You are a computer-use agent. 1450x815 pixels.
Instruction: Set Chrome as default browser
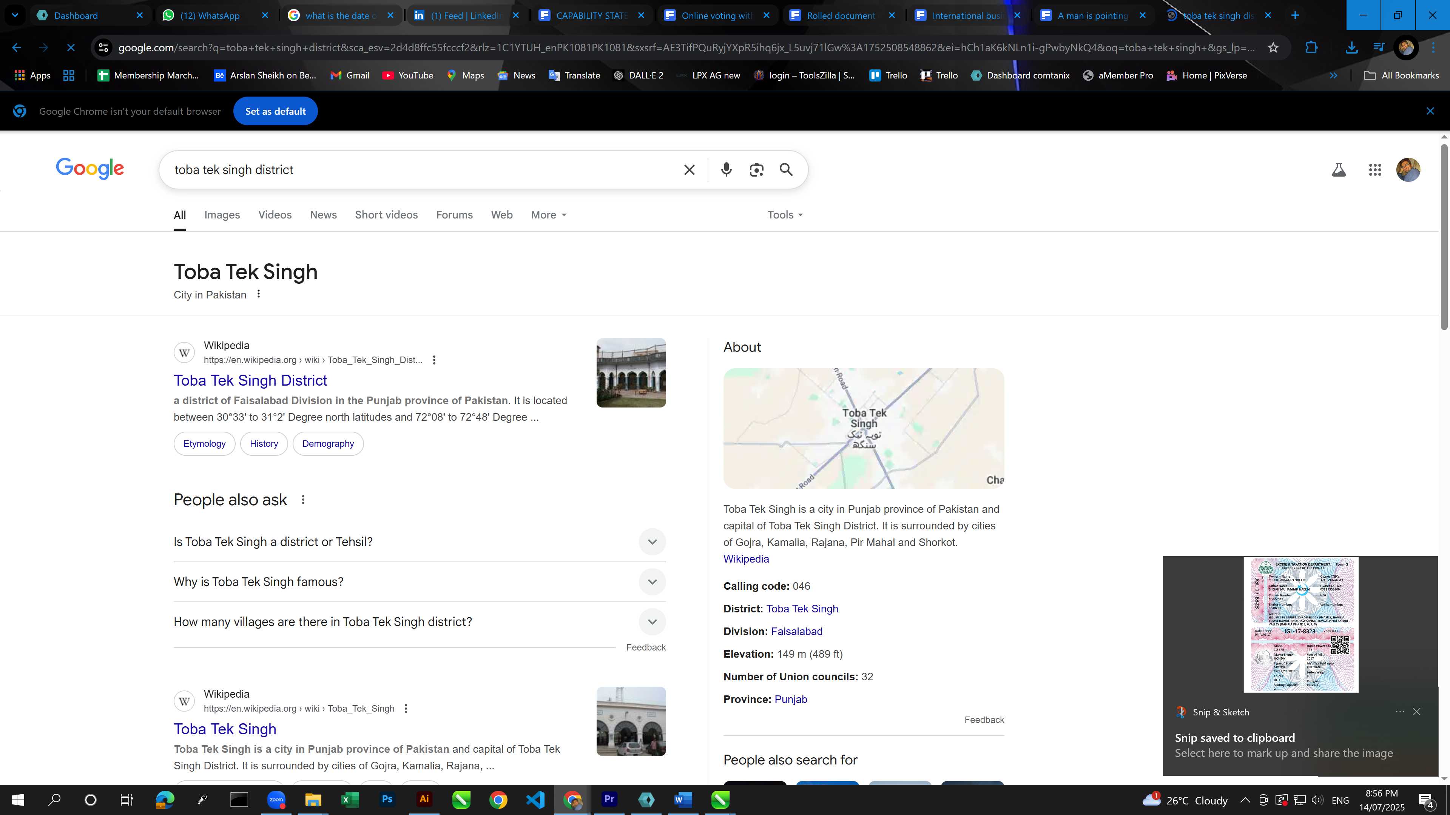[x=275, y=111]
